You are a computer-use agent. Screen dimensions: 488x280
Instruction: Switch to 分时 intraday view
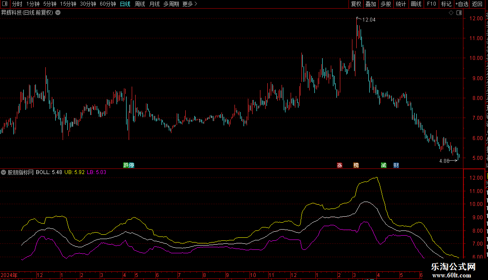[17, 4]
